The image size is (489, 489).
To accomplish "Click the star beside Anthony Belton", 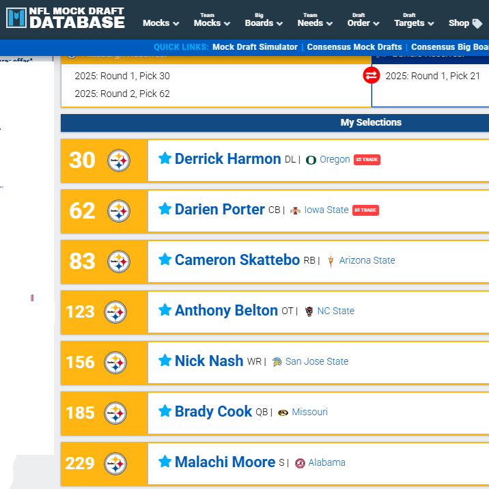I will [x=165, y=309].
